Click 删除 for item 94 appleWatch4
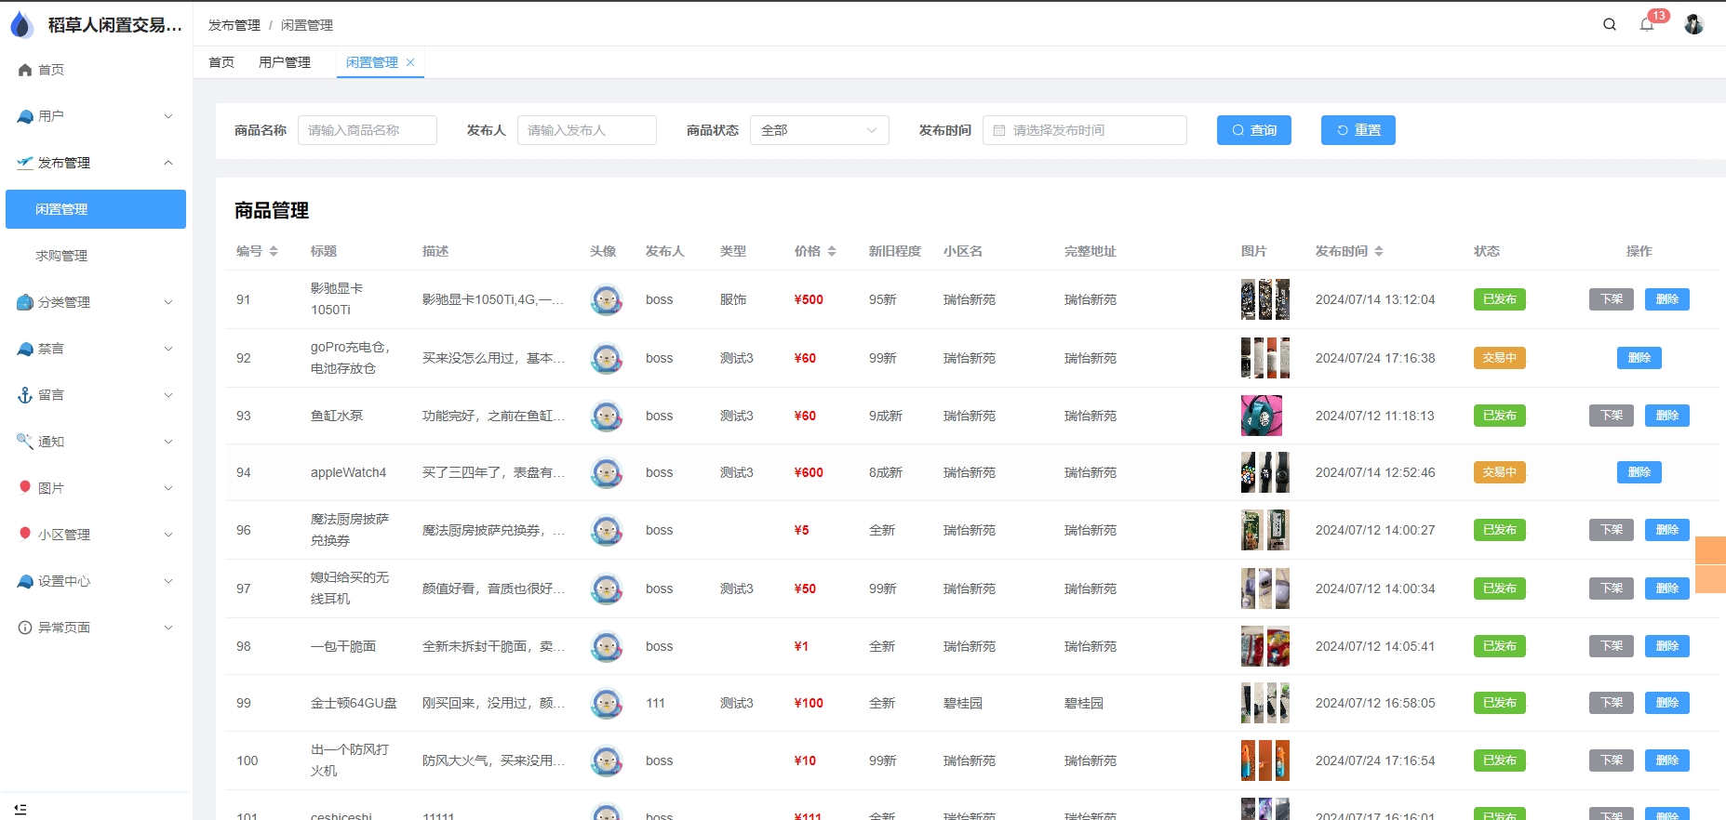The width and height of the screenshot is (1726, 820). (x=1639, y=472)
